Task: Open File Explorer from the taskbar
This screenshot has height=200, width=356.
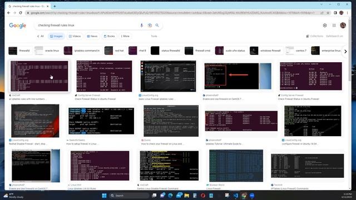Action: click(187, 196)
